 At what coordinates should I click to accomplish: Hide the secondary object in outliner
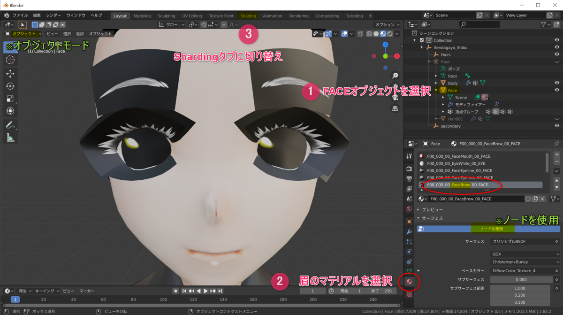557,126
